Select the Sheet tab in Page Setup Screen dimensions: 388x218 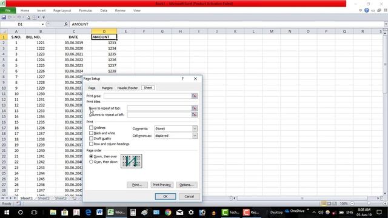148,88
